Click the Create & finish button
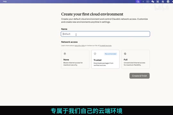Image resolution: width=173 pixels, height=115 pixels. click(139, 76)
